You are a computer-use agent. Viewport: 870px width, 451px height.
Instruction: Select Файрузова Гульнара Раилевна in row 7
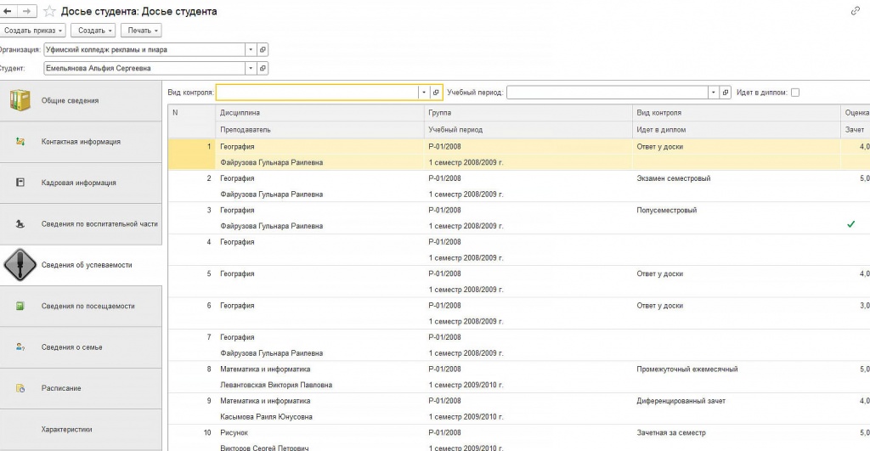click(271, 352)
